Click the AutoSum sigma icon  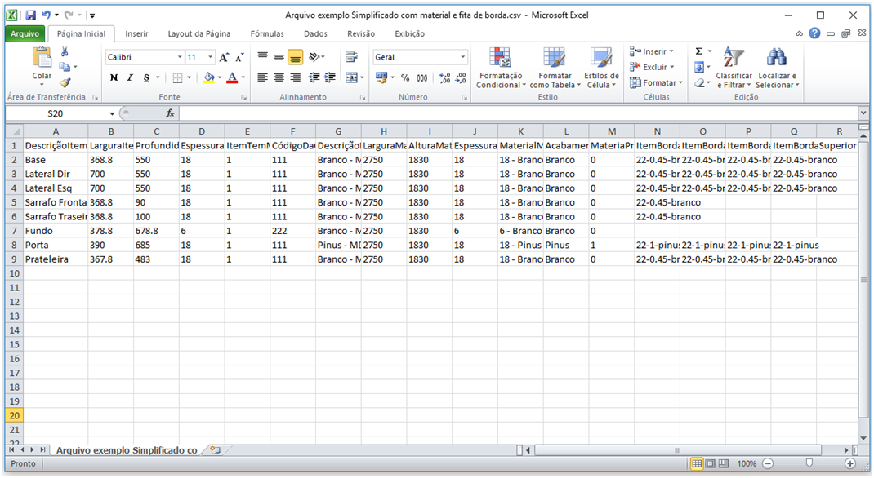(699, 51)
